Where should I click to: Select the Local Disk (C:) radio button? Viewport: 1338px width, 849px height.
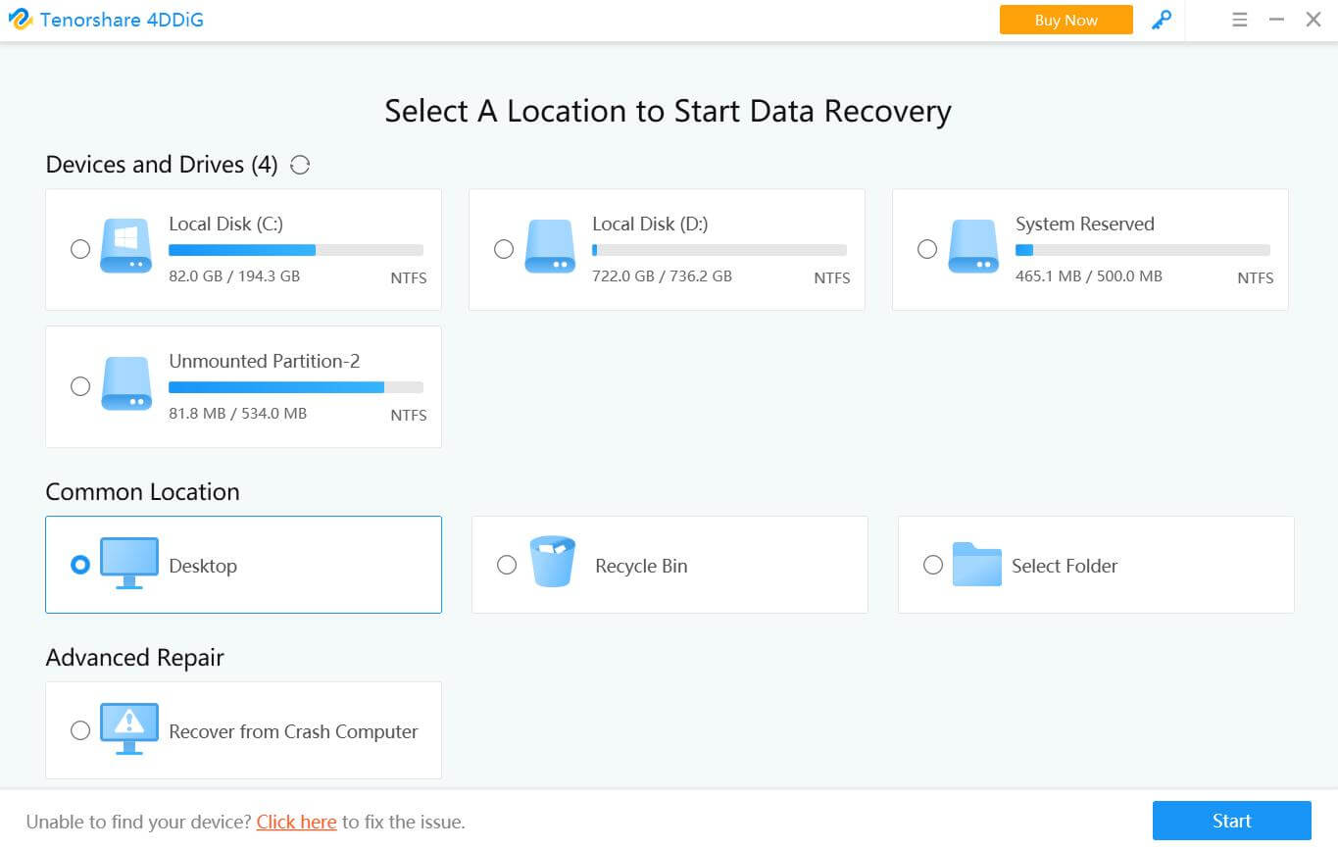pos(80,249)
